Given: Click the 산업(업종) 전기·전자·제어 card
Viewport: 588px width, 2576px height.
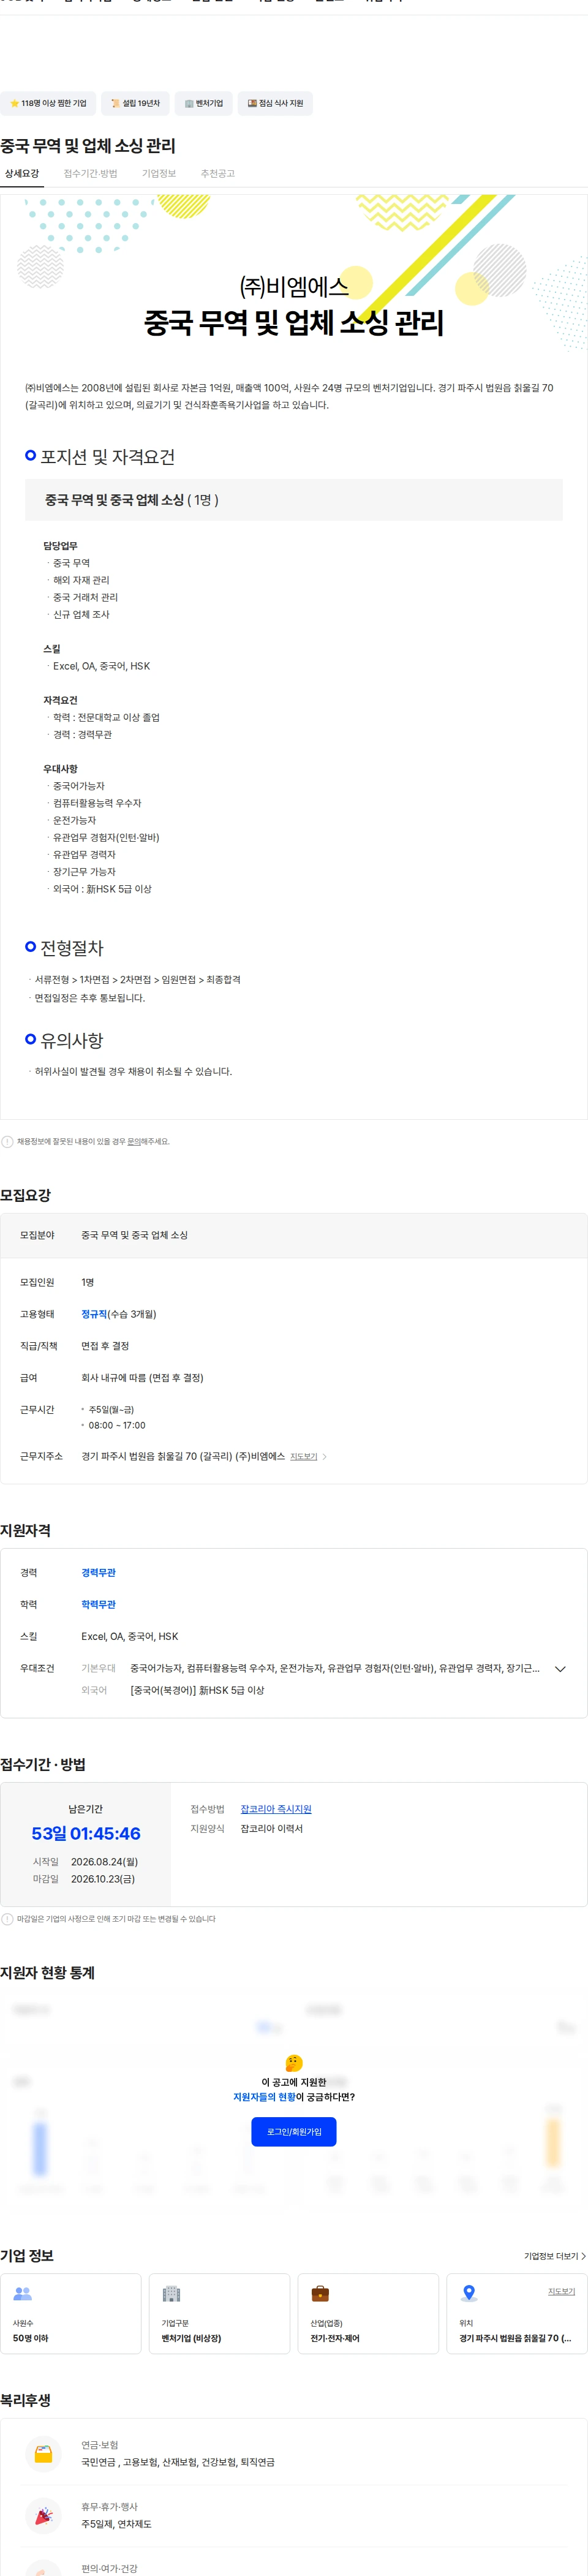Looking at the screenshot, I should 368,2313.
